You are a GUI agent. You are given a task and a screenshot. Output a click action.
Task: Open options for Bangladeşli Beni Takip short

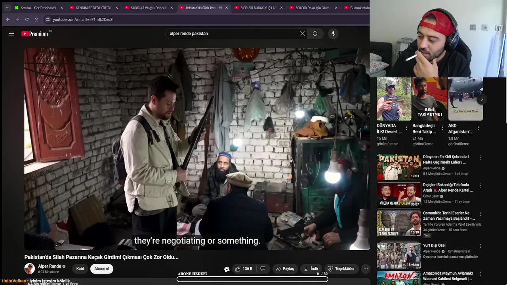click(442, 128)
